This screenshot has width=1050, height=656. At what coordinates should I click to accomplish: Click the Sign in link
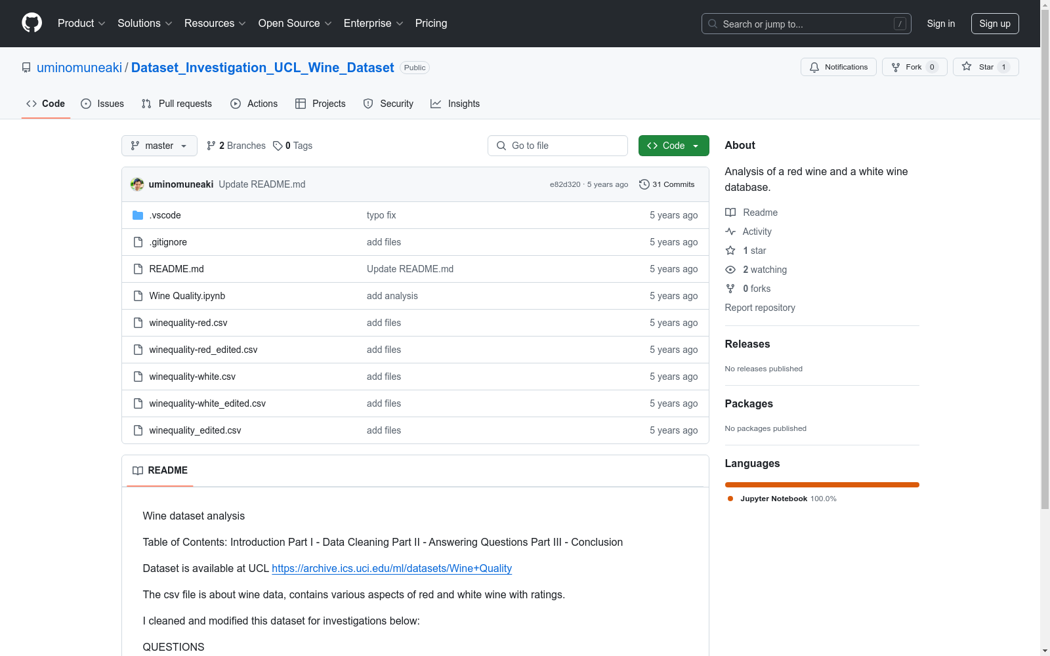[941, 24]
